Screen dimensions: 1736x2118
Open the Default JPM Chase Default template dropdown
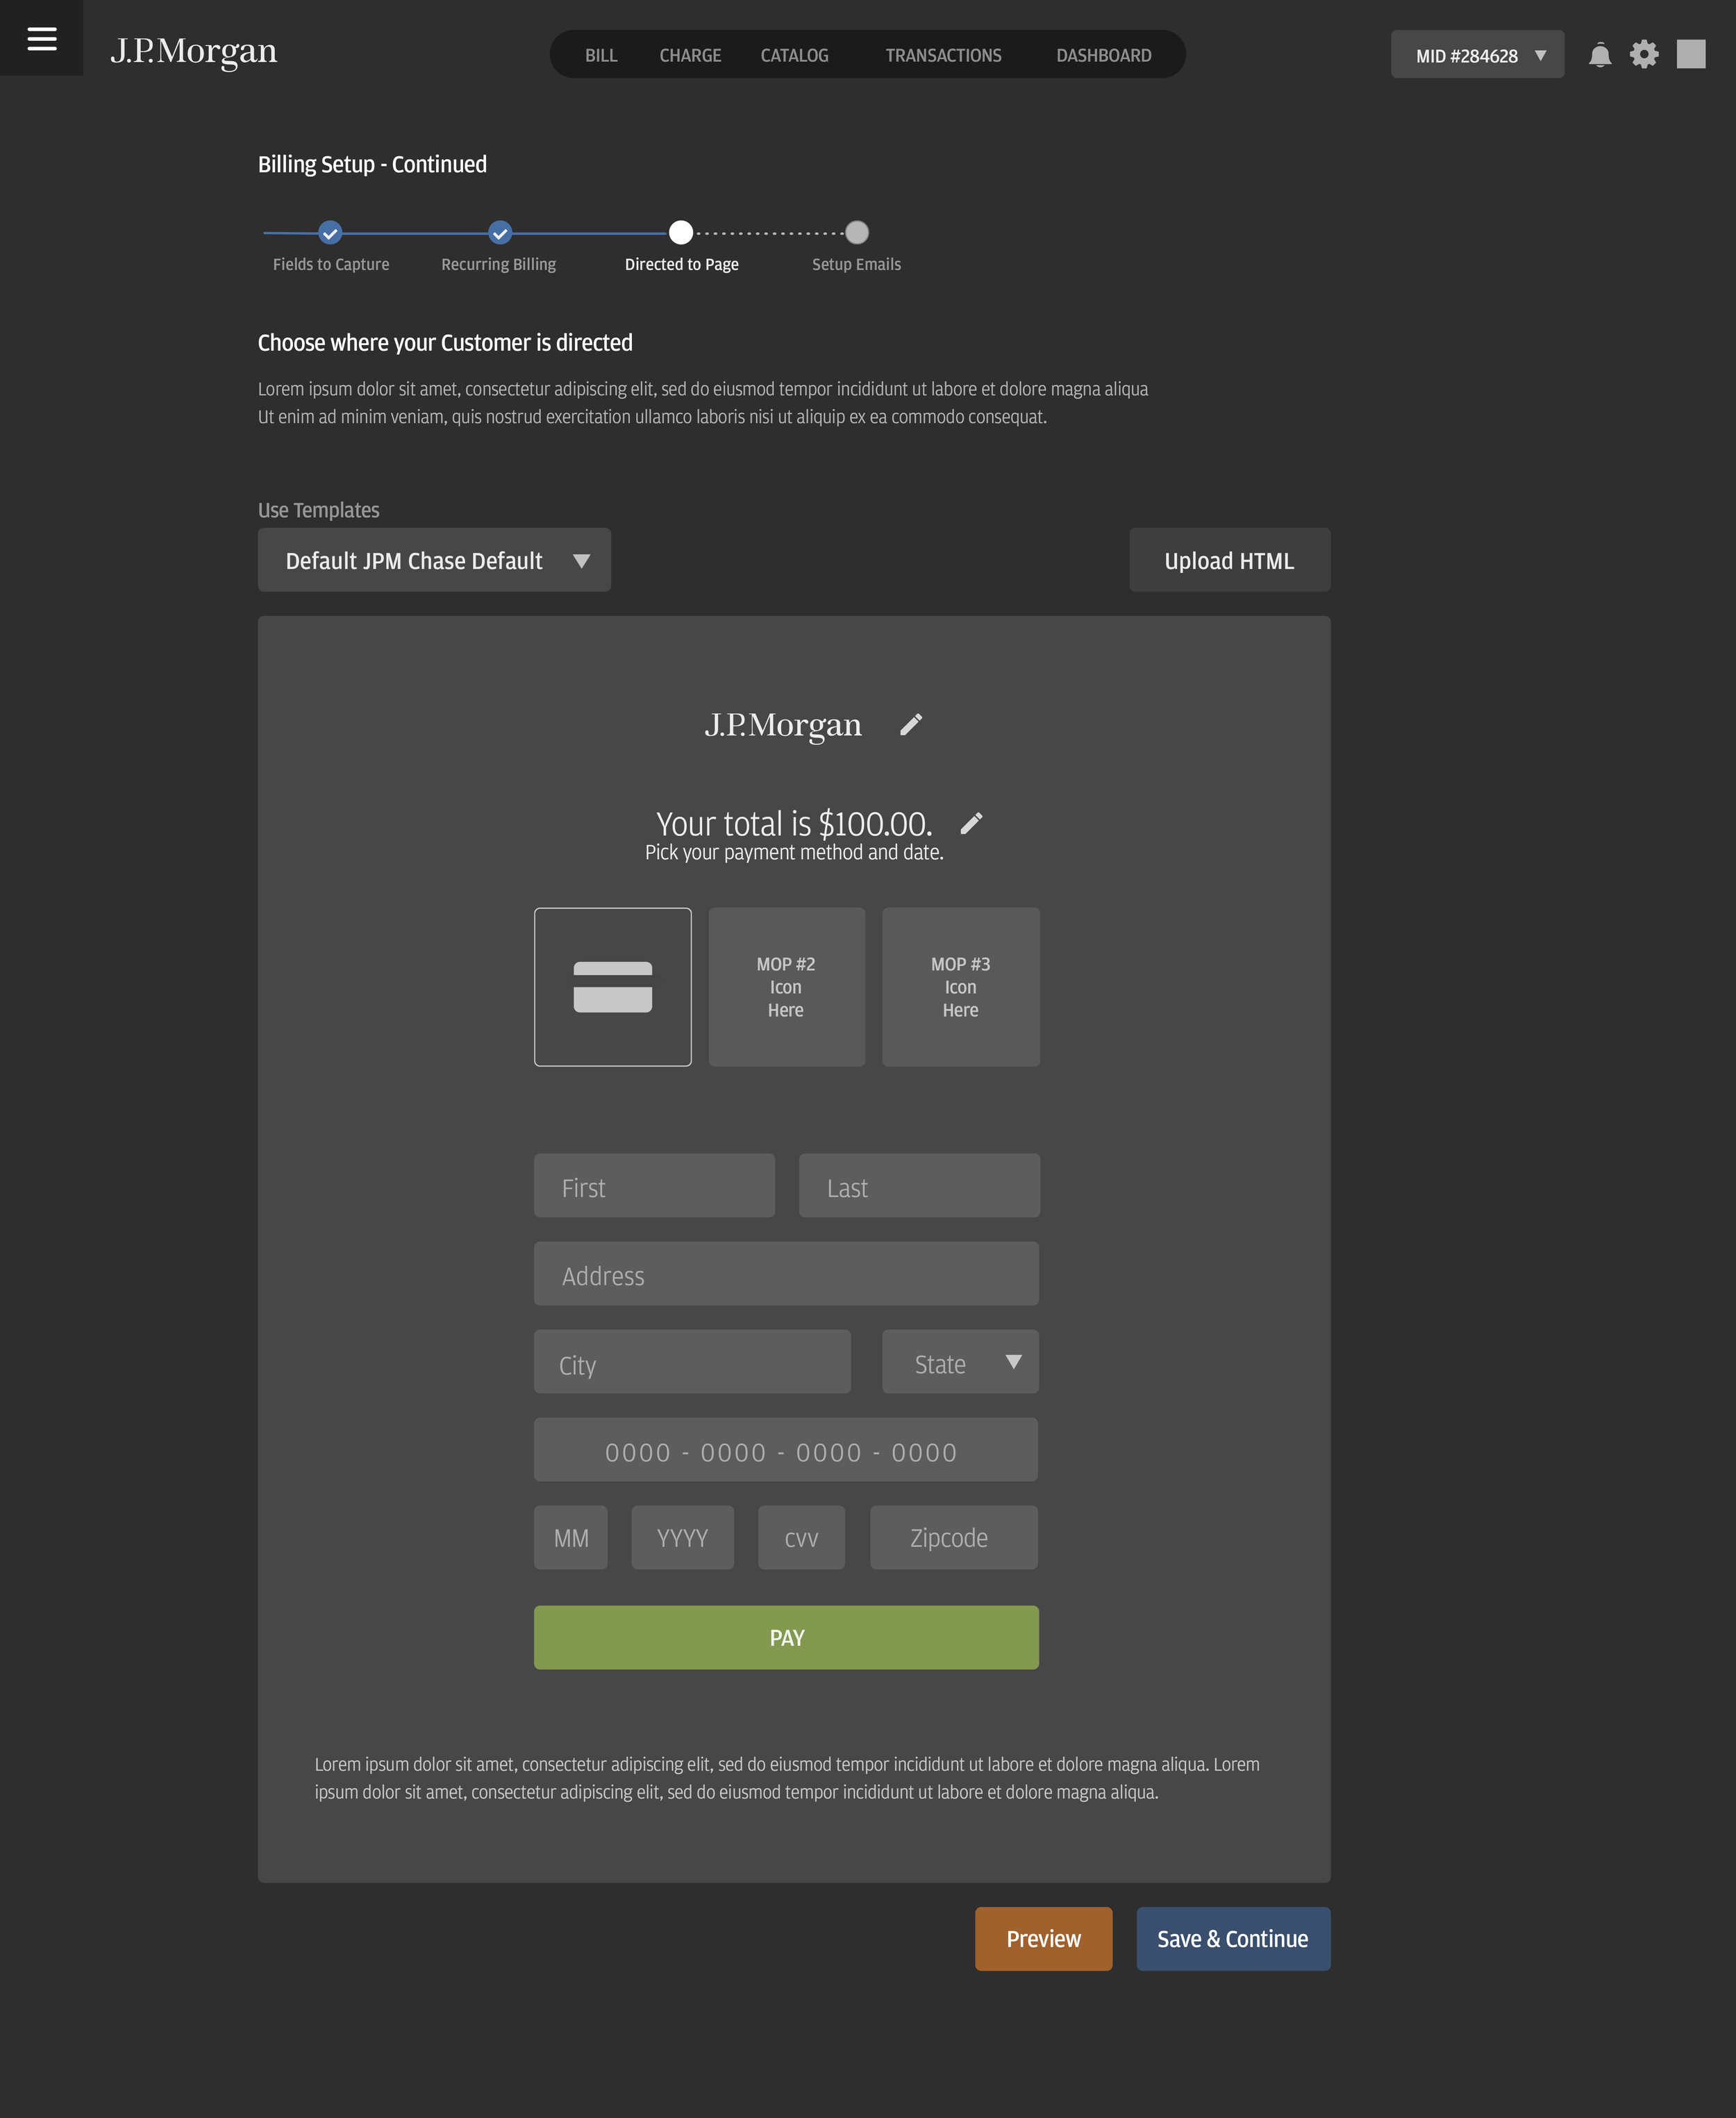(x=434, y=560)
